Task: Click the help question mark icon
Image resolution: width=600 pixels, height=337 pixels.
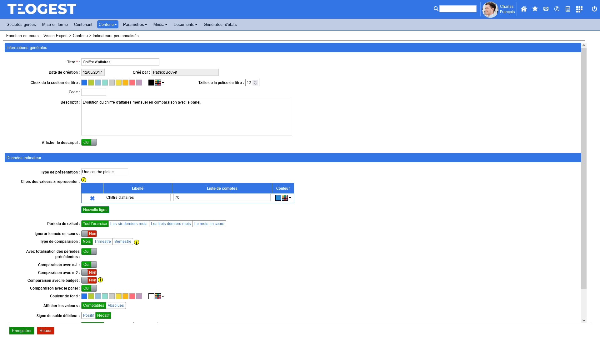Action: pos(557,9)
